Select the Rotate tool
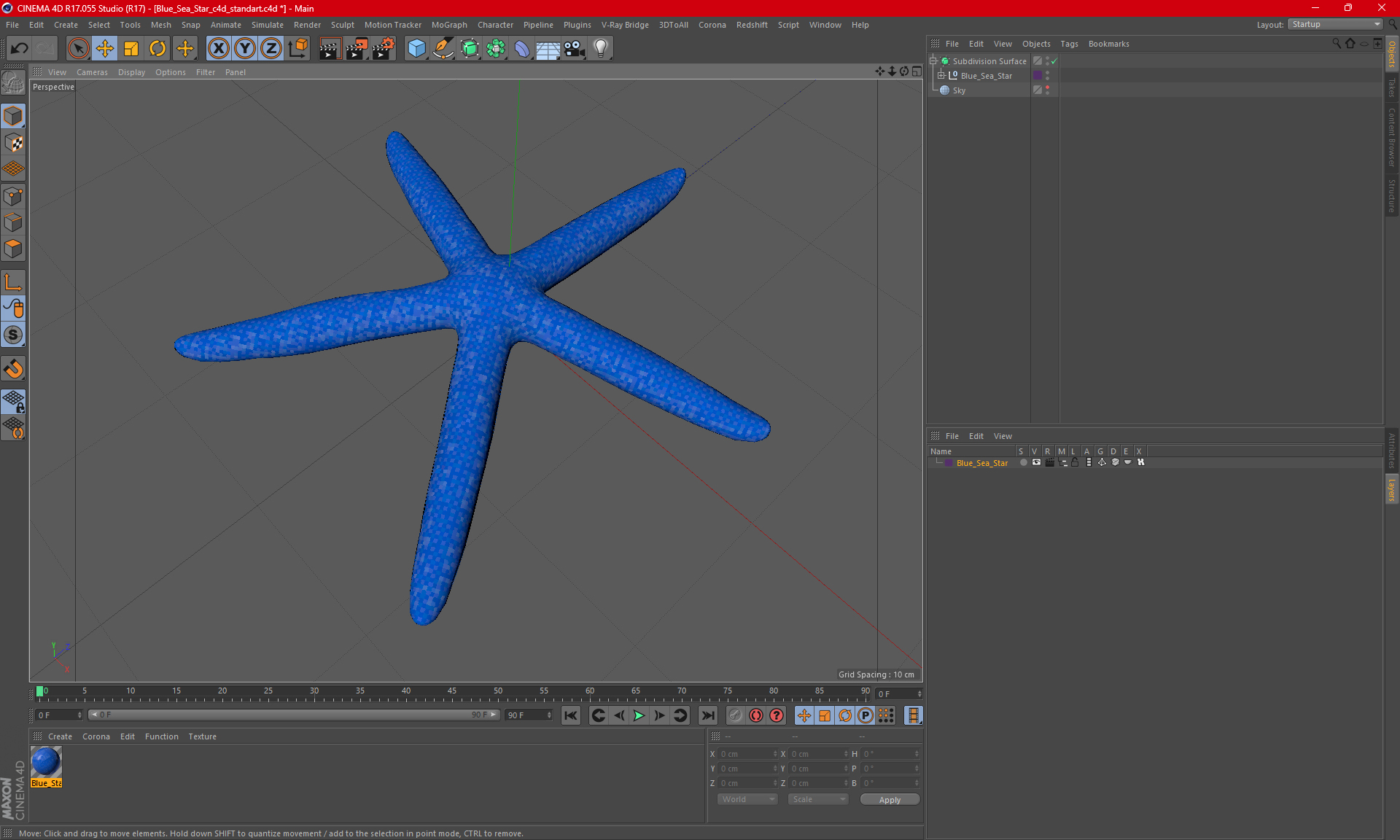The image size is (1400, 840). 157,49
